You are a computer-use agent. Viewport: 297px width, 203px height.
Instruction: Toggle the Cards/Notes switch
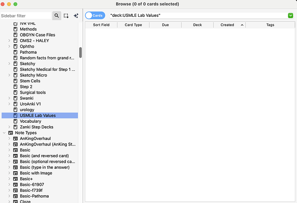pos(95,15)
